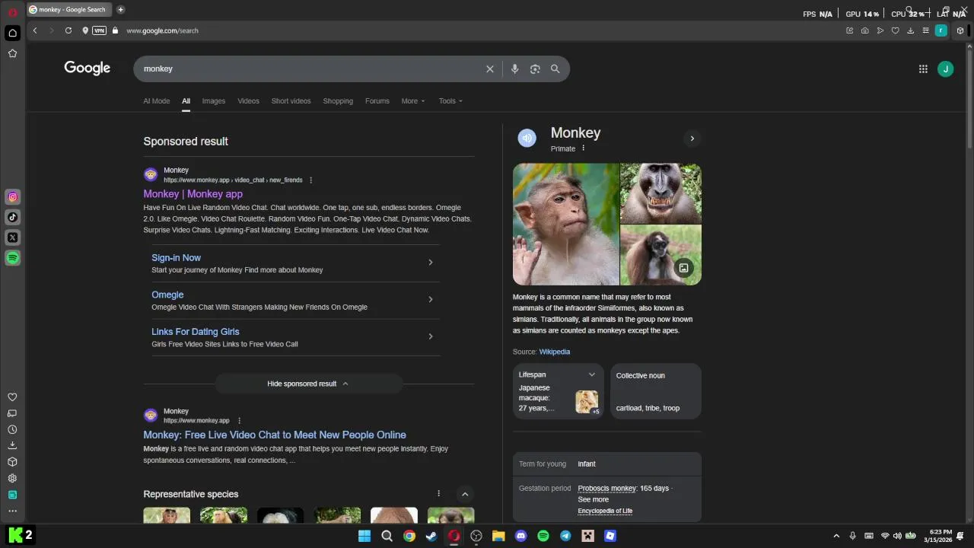Open the mandrill photo thumbnail
Screen dimensions: 974x548
point(660,193)
